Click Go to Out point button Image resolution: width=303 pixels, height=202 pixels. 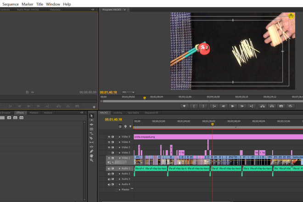[252, 106]
